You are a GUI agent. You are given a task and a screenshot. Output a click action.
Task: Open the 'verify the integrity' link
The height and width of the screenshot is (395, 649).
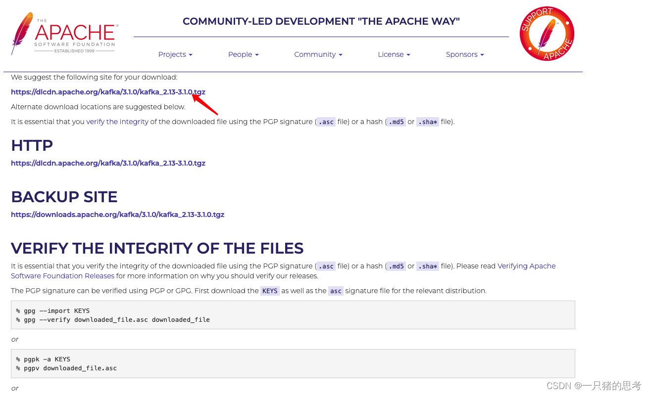(117, 122)
